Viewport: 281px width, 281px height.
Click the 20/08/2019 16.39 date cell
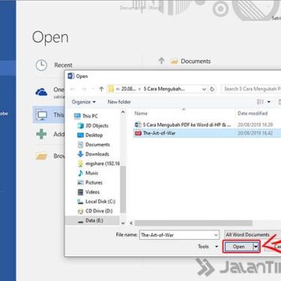255,124
